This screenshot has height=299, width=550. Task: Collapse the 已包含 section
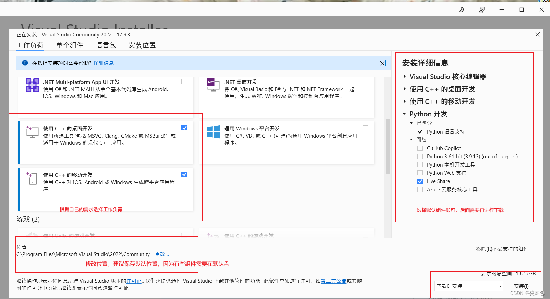pyautogui.click(x=411, y=123)
